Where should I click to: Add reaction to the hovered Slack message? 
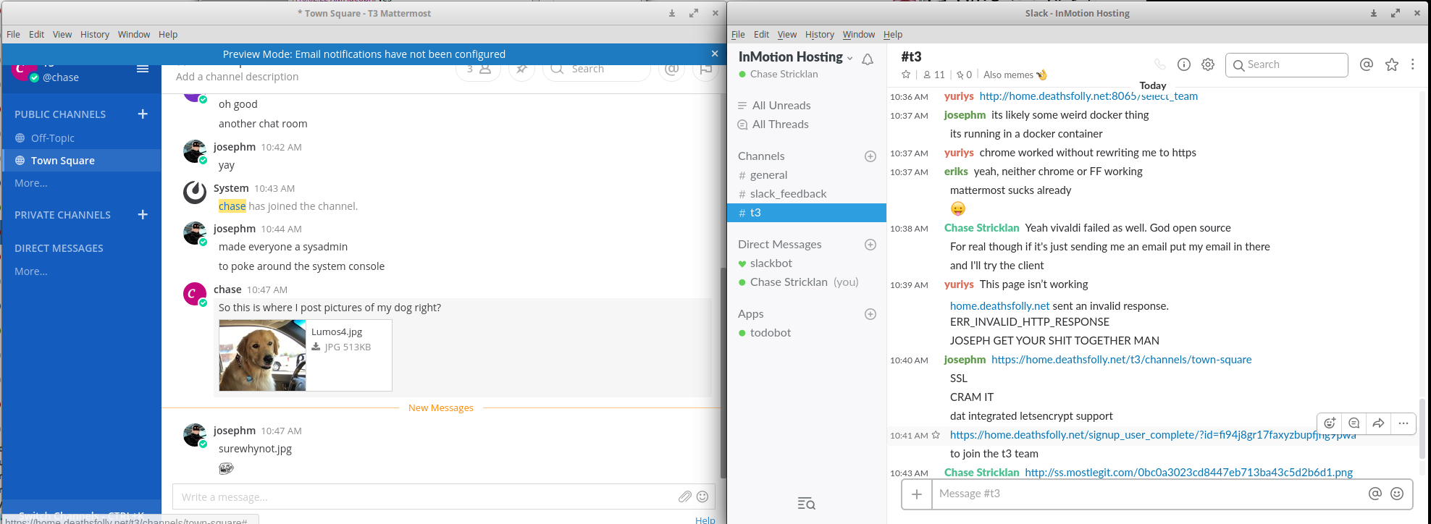coord(1330,423)
